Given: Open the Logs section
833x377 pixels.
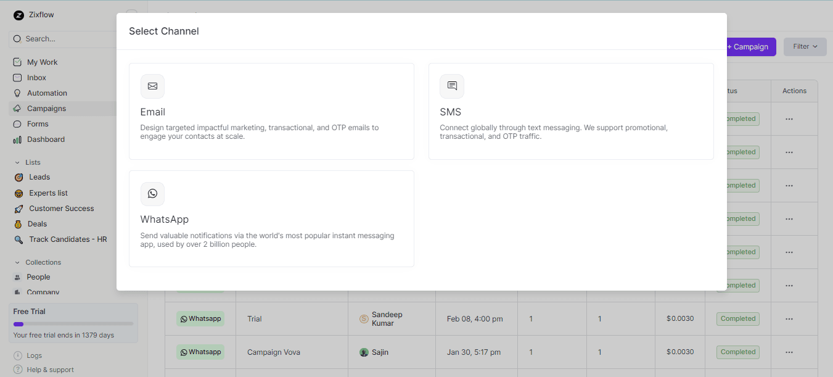Looking at the screenshot, I should pyautogui.click(x=33, y=355).
